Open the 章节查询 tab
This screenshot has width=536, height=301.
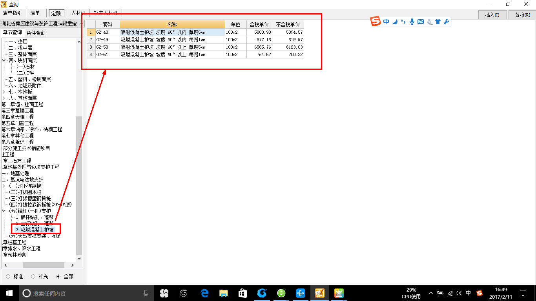(13, 33)
